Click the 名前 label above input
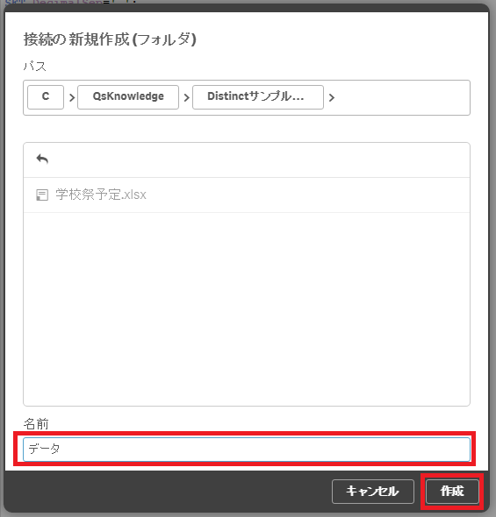This screenshot has width=496, height=517. 36,424
